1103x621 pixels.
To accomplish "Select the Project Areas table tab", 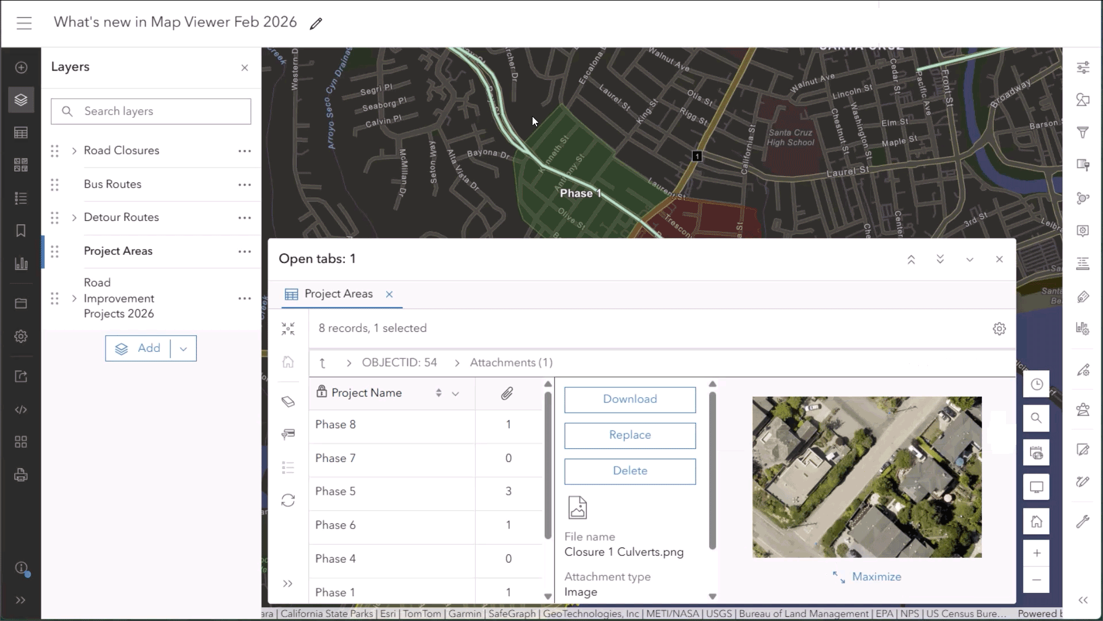I will coord(338,294).
